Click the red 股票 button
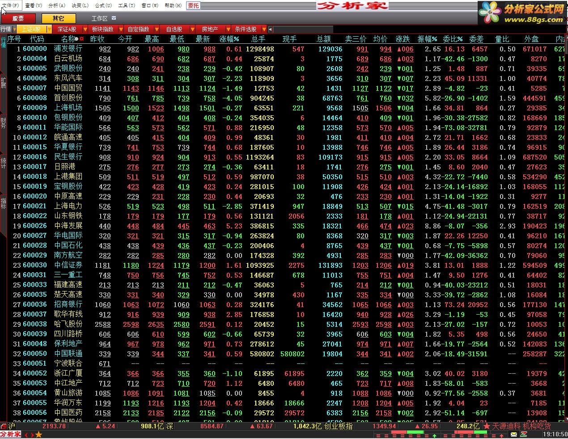The height and width of the screenshot is (439, 568). 18,18
